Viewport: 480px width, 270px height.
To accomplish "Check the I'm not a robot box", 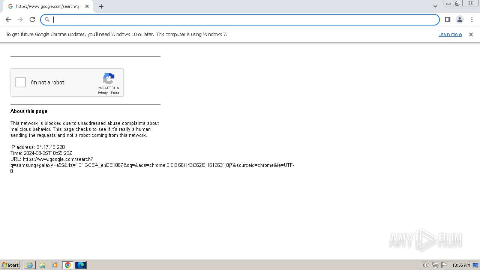I will point(21,82).
